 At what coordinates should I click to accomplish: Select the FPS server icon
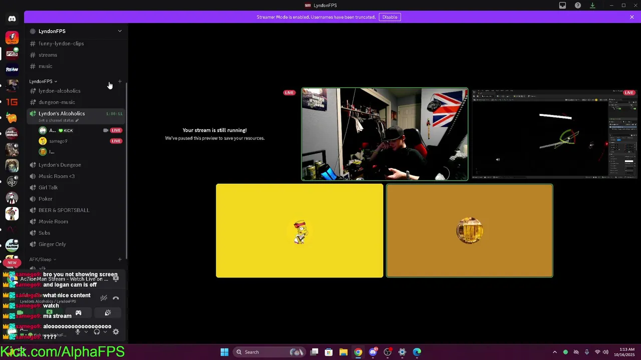tap(12, 53)
